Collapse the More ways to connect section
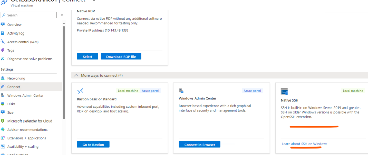The height and width of the screenshot is (155, 368). (76, 75)
